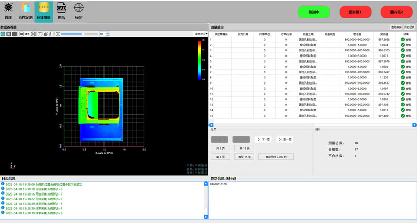Viewport: 417px width, 223px height.
Task: Toggle the CS coordinate system display
Action: [x=27, y=34]
